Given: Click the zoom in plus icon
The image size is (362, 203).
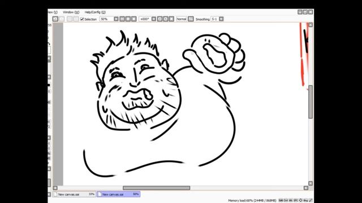Looking at the screenshot, I should tap(128, 19).
